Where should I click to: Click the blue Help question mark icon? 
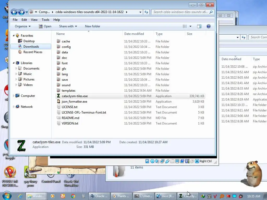pos(208,26)
